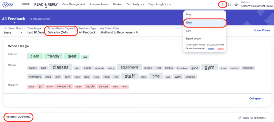Open Dept. Insights in navigation
Screen dimensions: 274x122
point(157,4)
